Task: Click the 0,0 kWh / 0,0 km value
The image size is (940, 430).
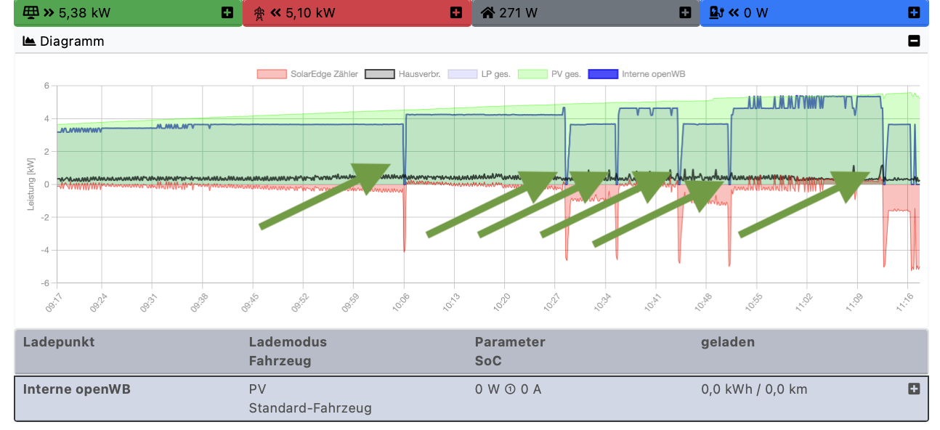Action: point(754,389)
